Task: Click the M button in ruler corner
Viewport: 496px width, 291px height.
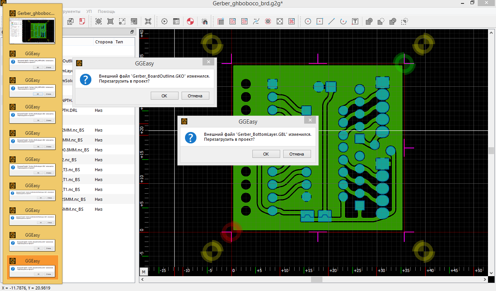Action: click(144, 272)
